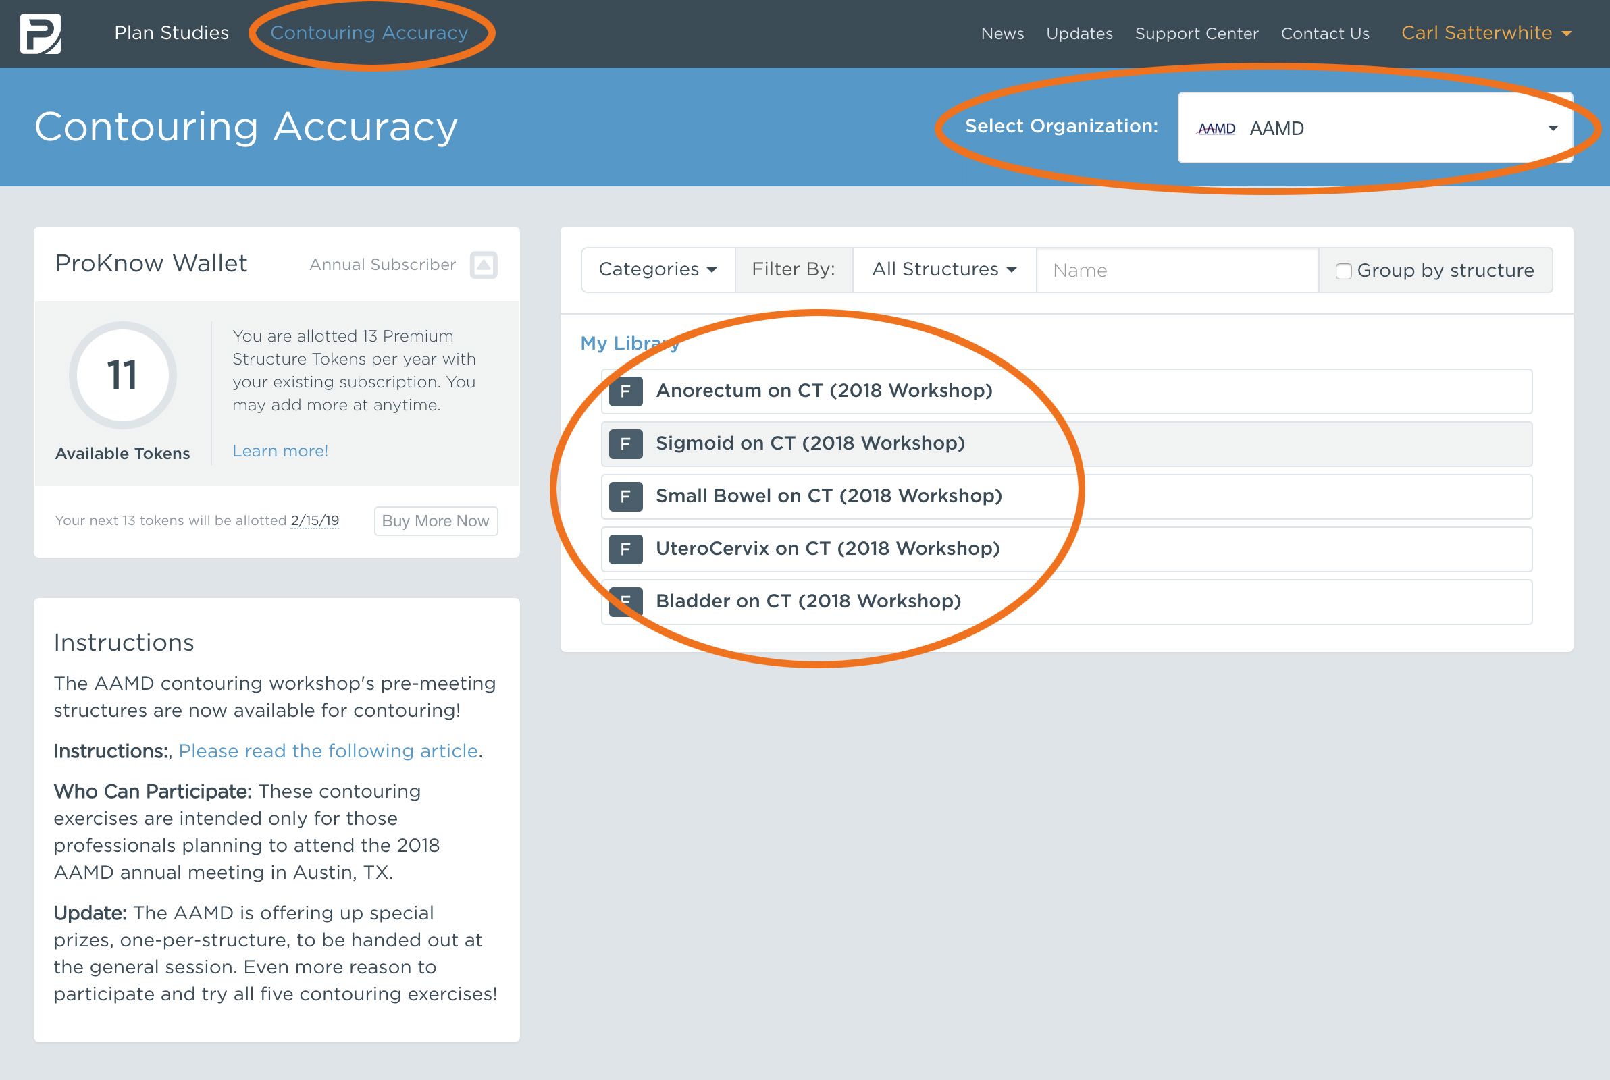Click the 11 available tokens circle

pos(123,375)
